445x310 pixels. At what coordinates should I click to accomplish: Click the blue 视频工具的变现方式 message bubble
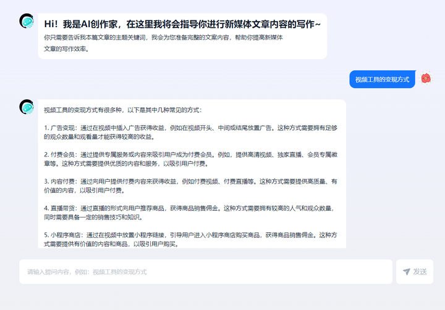click(x=382, y=80)
